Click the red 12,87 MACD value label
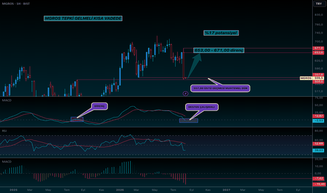The image size is (327, 193). point(318,116)
